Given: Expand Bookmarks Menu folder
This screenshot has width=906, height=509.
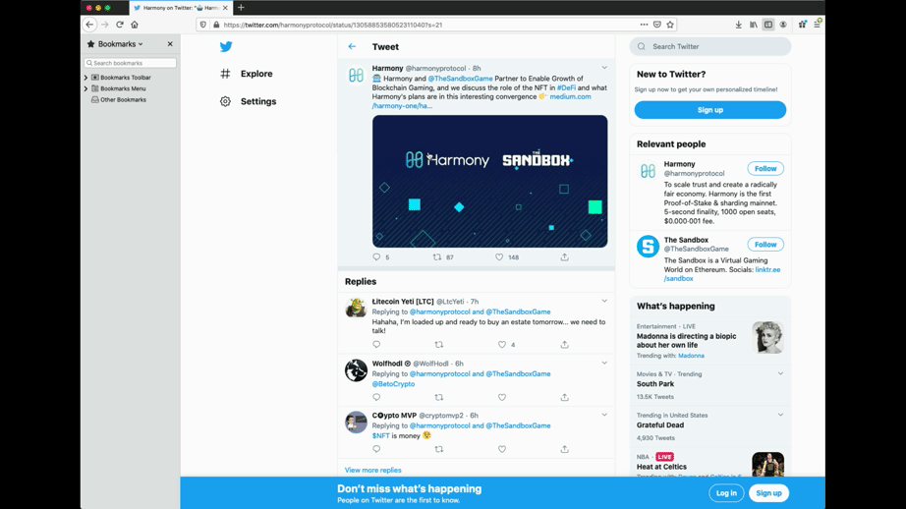Looking at the screenshot, I should click(x=86, y=88).
